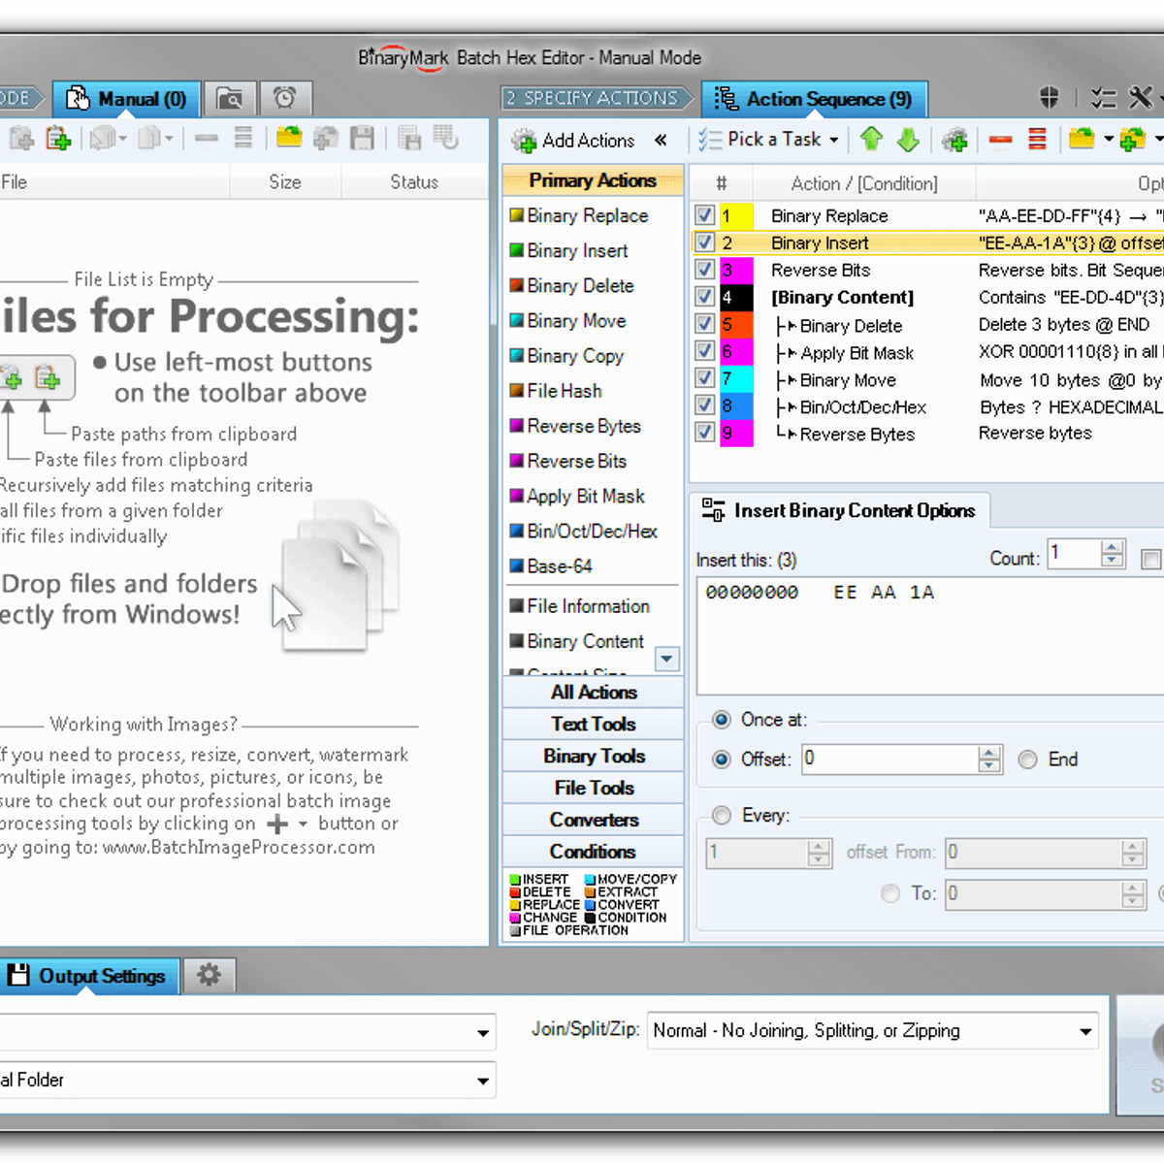Screen dimensions: 1164x1164
Task: Open the Join/Split/Zip dropdown
Action: point(872,1031)
